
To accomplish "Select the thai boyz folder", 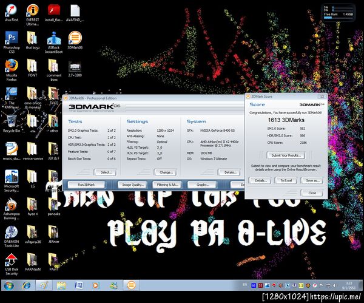I will (33, 41).
